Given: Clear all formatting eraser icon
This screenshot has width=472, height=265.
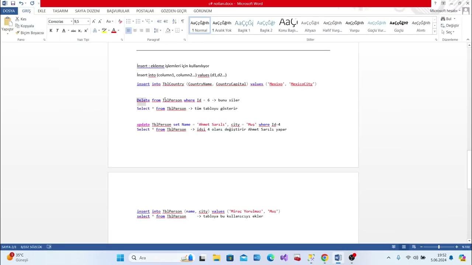Looking at the screenshot, I should click(120, 21).
